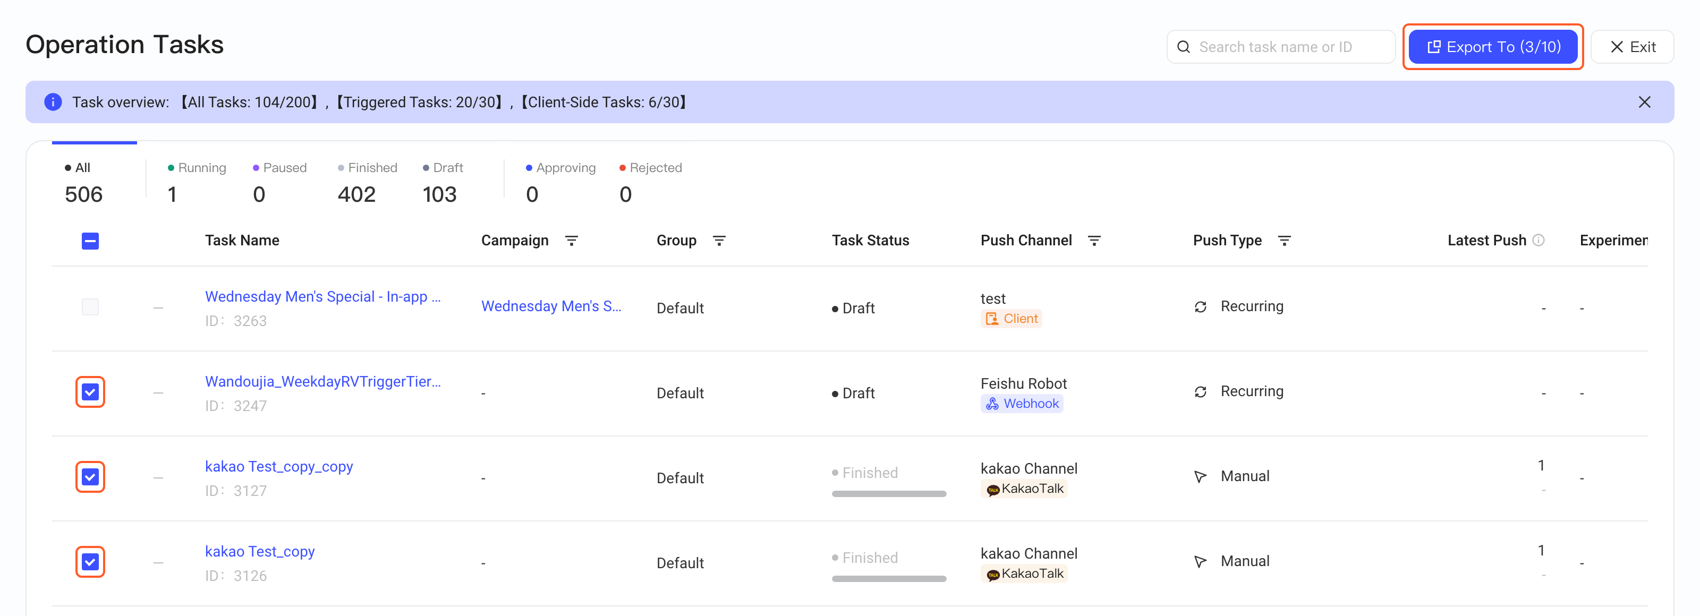Filter by Rejected tasks
Image resolution: width=1700 pixels, height=616 pixels.
pyautogui.click(x=650, y=183)
